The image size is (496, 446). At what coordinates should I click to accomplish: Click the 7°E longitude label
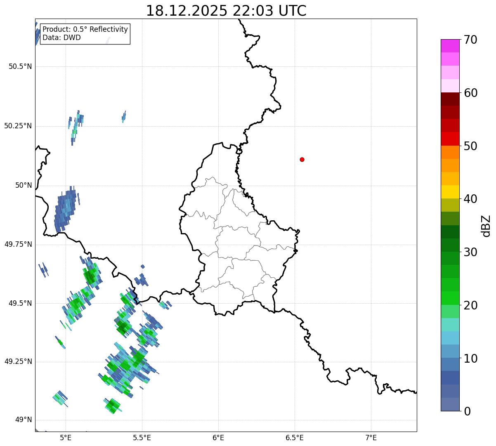coord(371,437)
